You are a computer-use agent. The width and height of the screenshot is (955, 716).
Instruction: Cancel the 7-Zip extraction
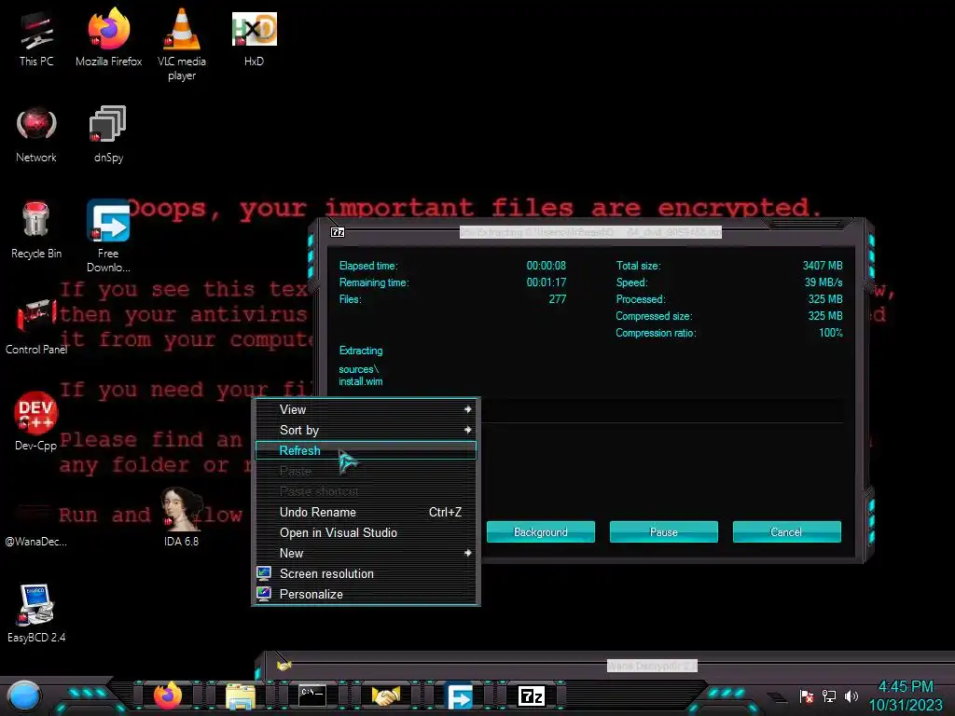click(786, 532)
